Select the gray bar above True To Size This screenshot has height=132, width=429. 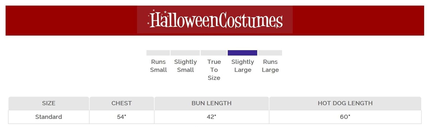pos(214,53)
